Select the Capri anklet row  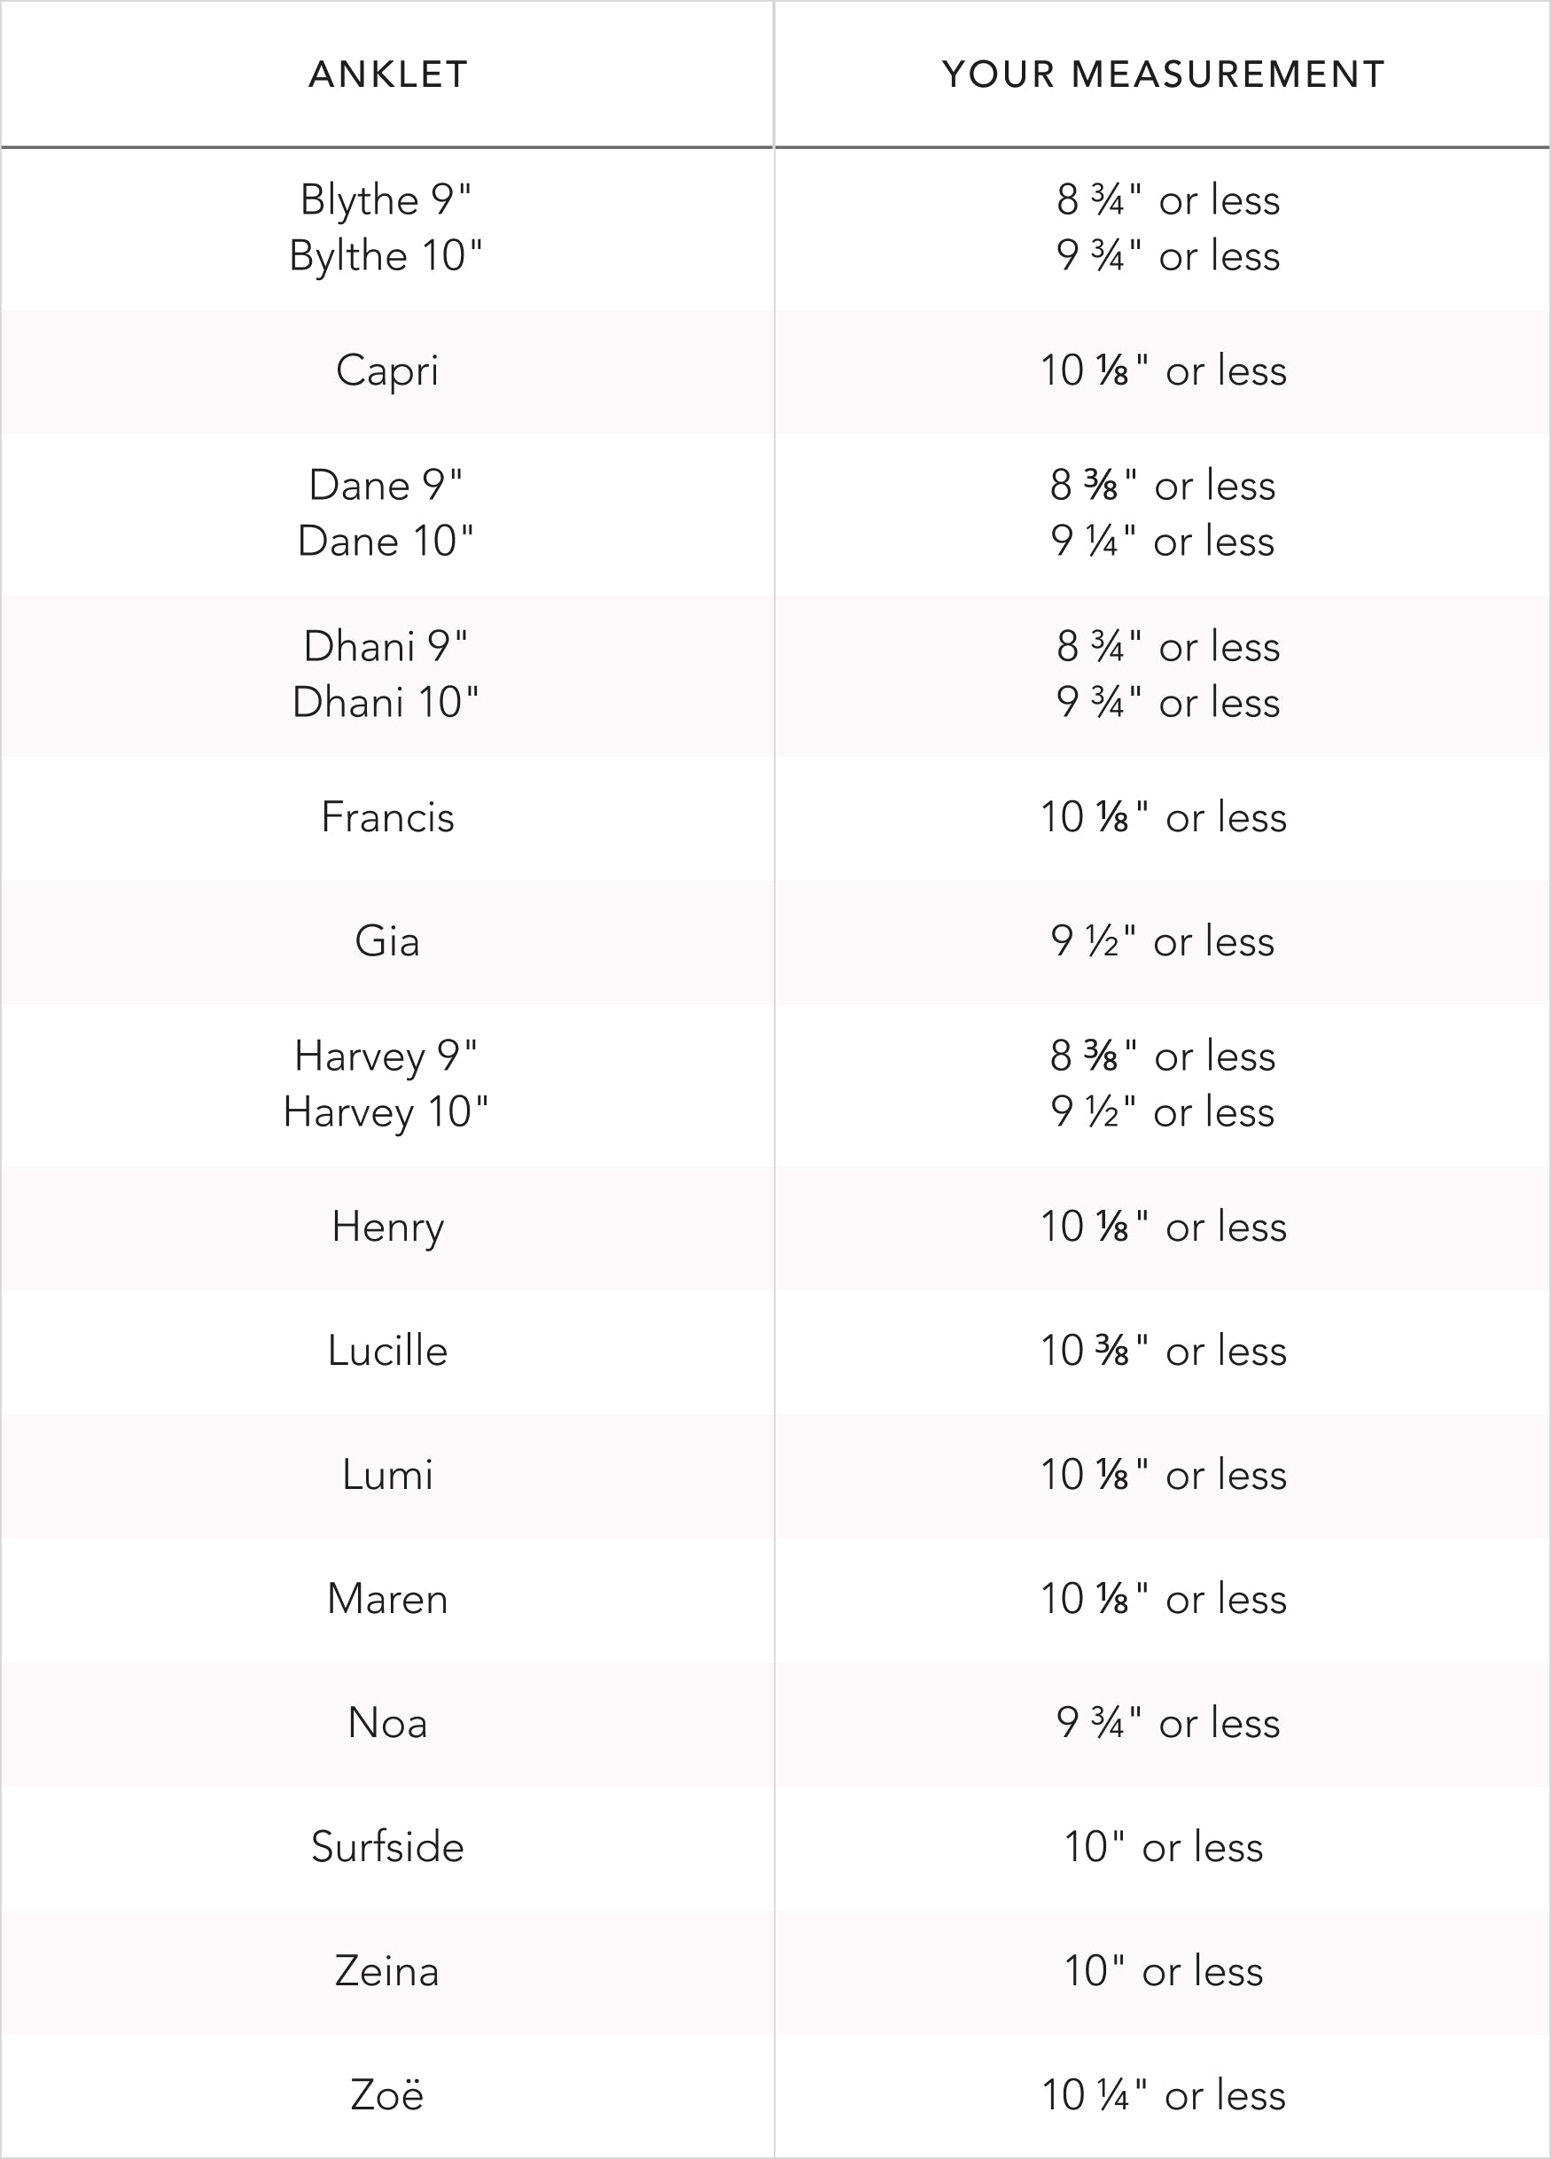tap(775, 371)
